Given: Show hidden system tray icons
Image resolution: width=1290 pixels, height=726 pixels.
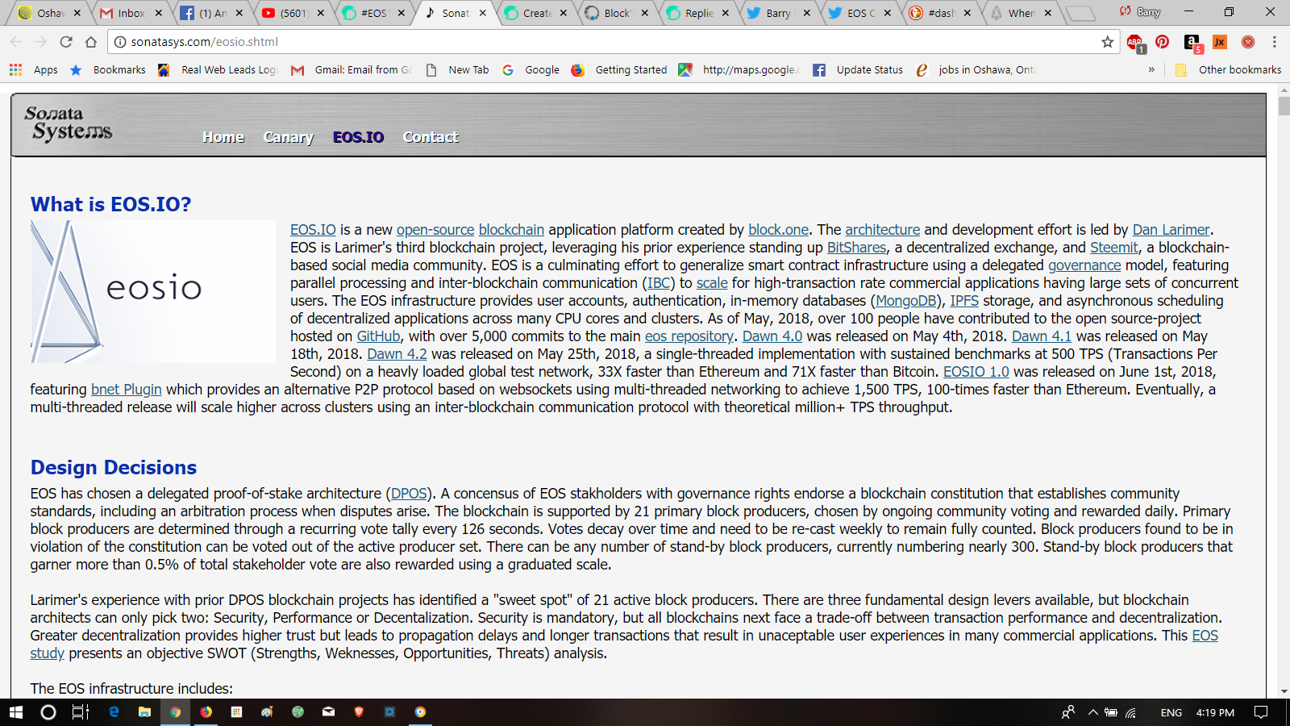Looking at the screenshot, I should [1093, 712].
